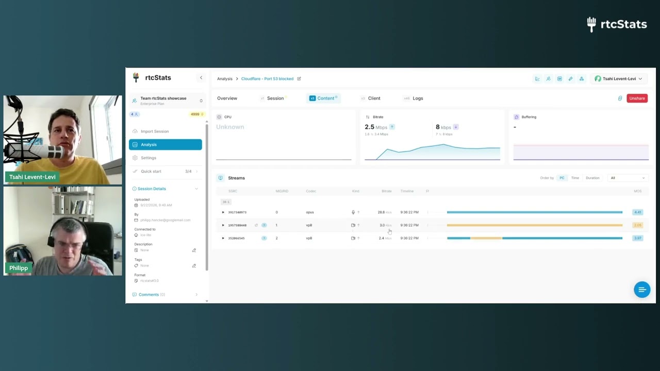Click the Analysis breadcrumb link
The width and height of the screenshot is (660, 371).
(225, 79)
